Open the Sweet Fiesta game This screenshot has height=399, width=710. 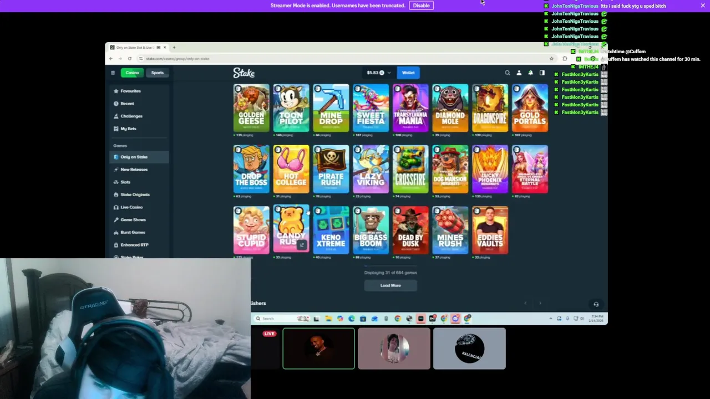[371, 108]
